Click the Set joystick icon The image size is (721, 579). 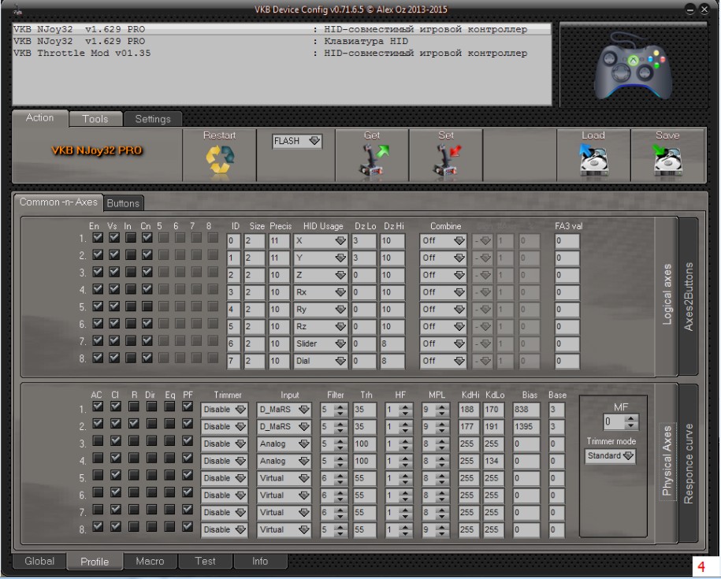coord(445,161)
